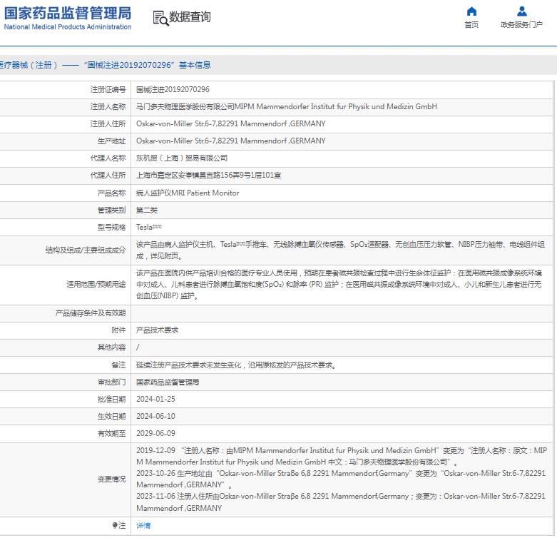This screenshot has height=538, width=557.
Task: Click the 数据查询 search document icon
Action: pos(160,18)
